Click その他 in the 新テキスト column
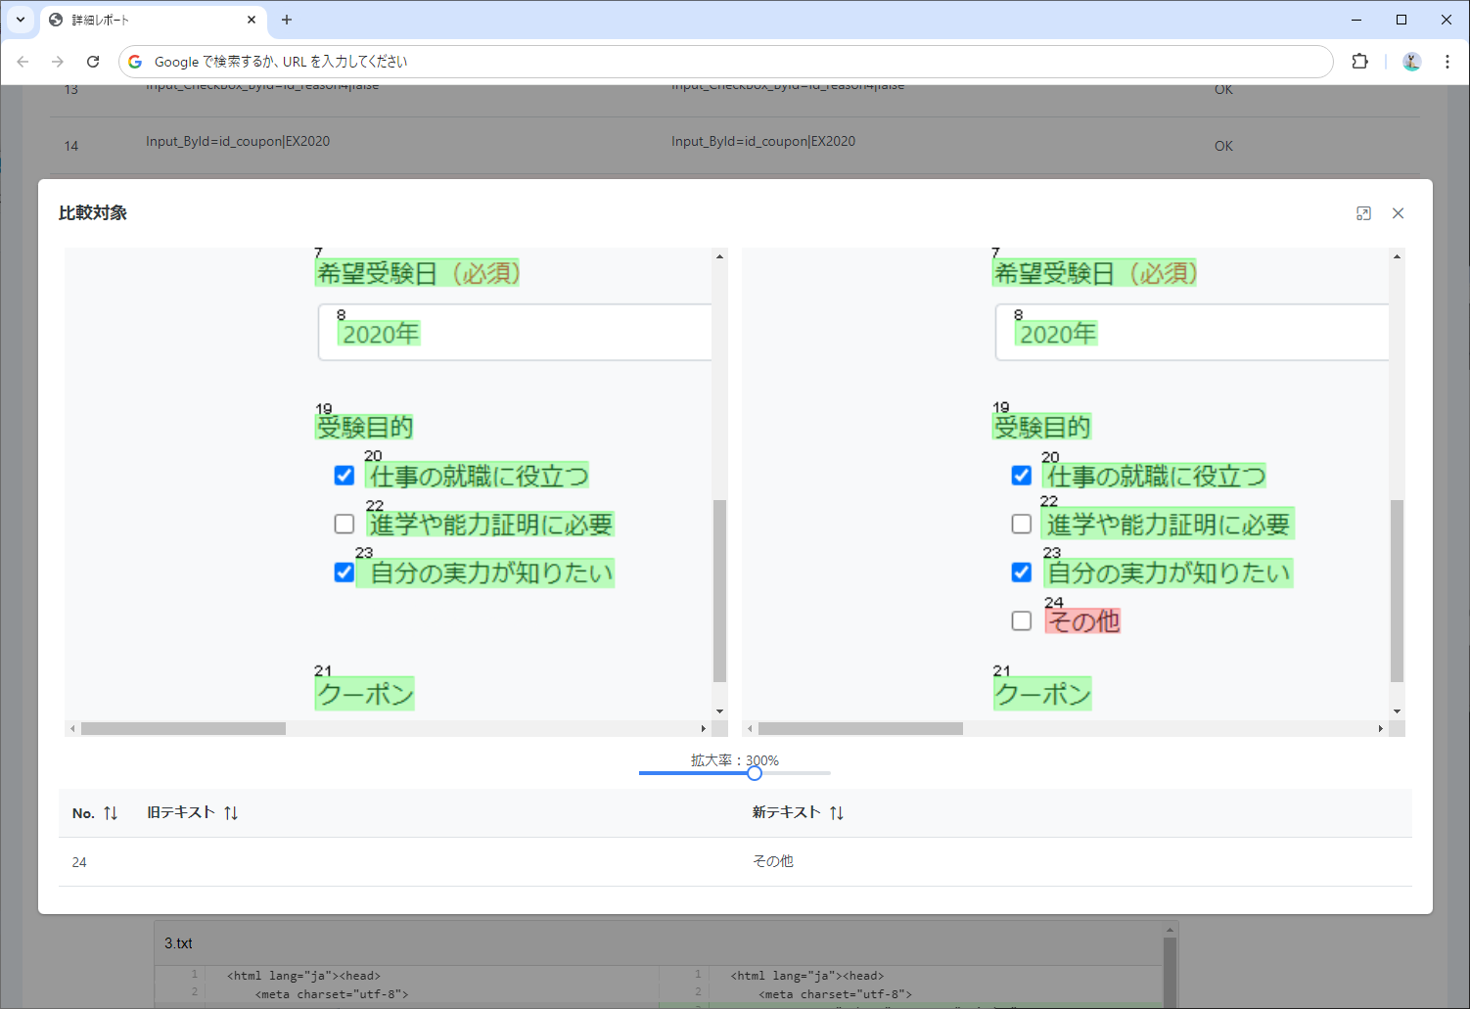The width and height of the screenshot is (1470, 1009). tap(773, 861)
